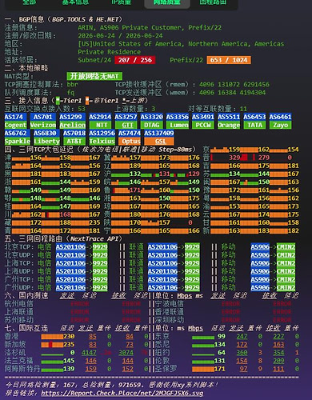Screen dimensions: 312x400
Task: Click the 235 latency value for 新加坡
Action: [x=69, y=345]
